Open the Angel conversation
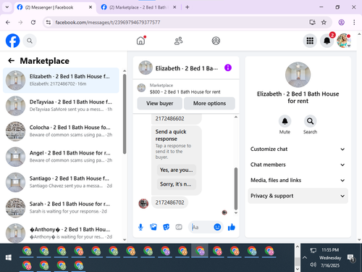Image resolution: width=362 pixels, height=272 pixels. coord(61,157)
